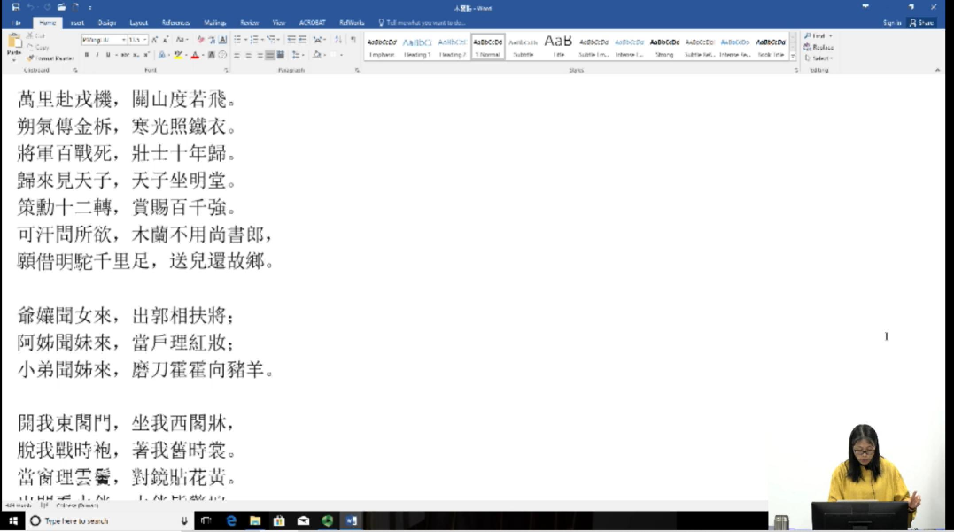
Task: Copy the selection to clipboard
Action: coord(38,47)
